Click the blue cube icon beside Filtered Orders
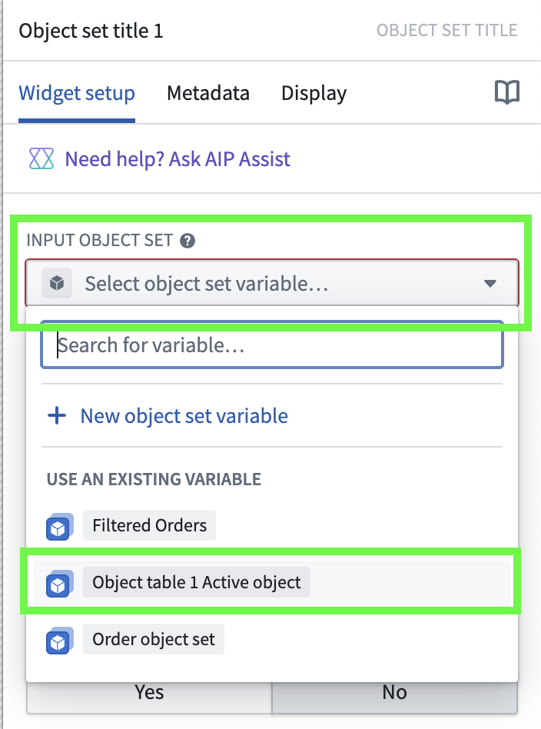This screenshot has height=729, width=541. click(x=59, y=526)
